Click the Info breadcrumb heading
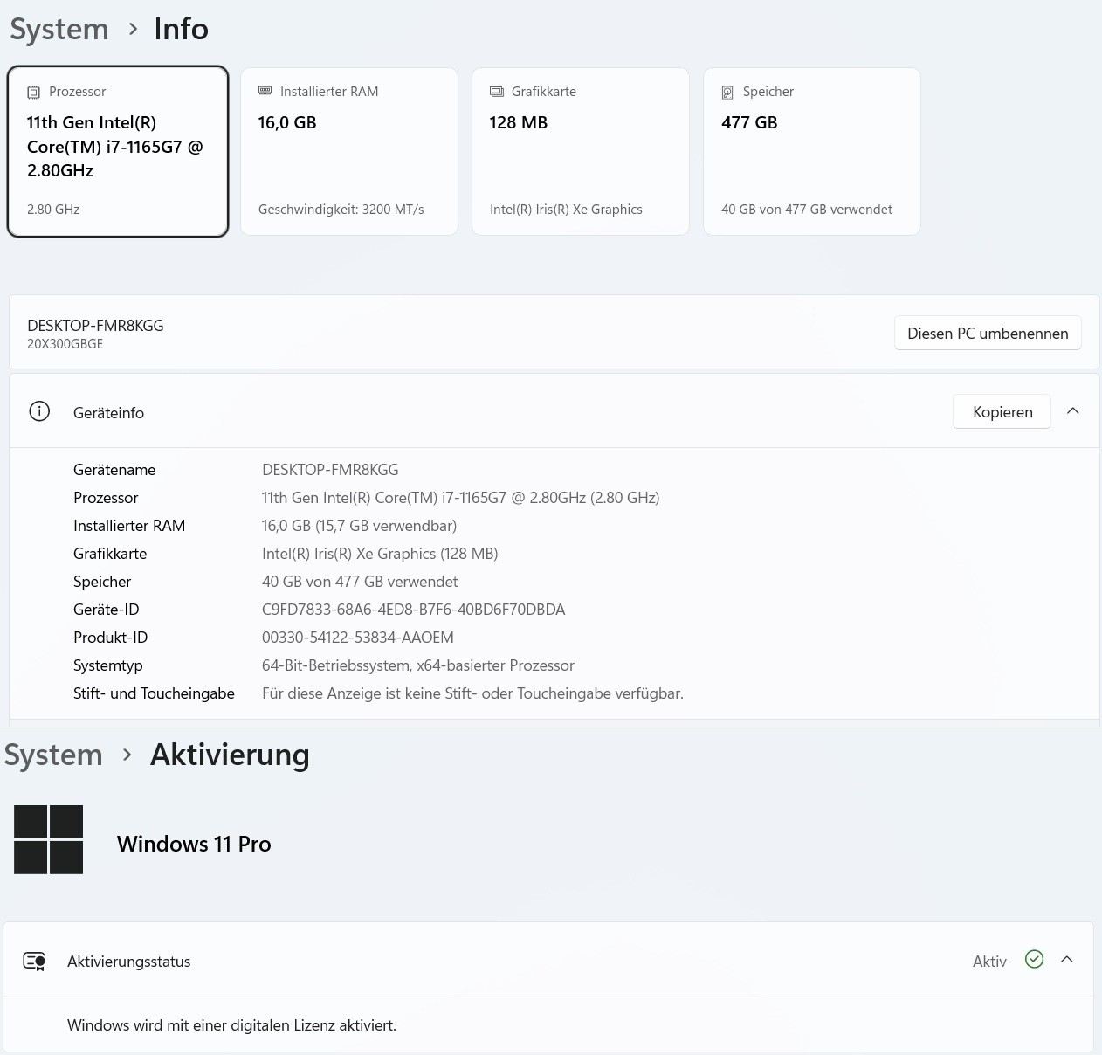Viewport: 1102px width, 1055px height. [x=182, y=30]
